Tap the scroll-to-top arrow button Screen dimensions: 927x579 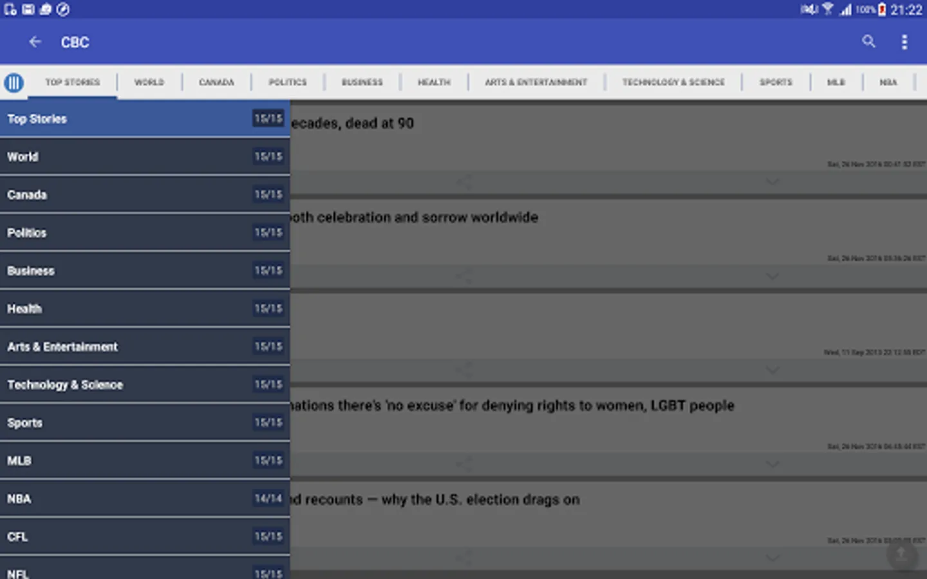902,555
